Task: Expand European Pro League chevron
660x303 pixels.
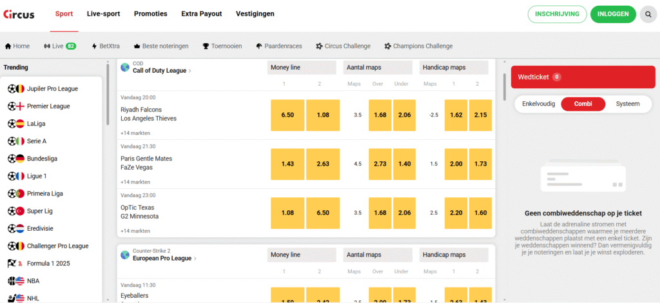Action: click(195, 259)
